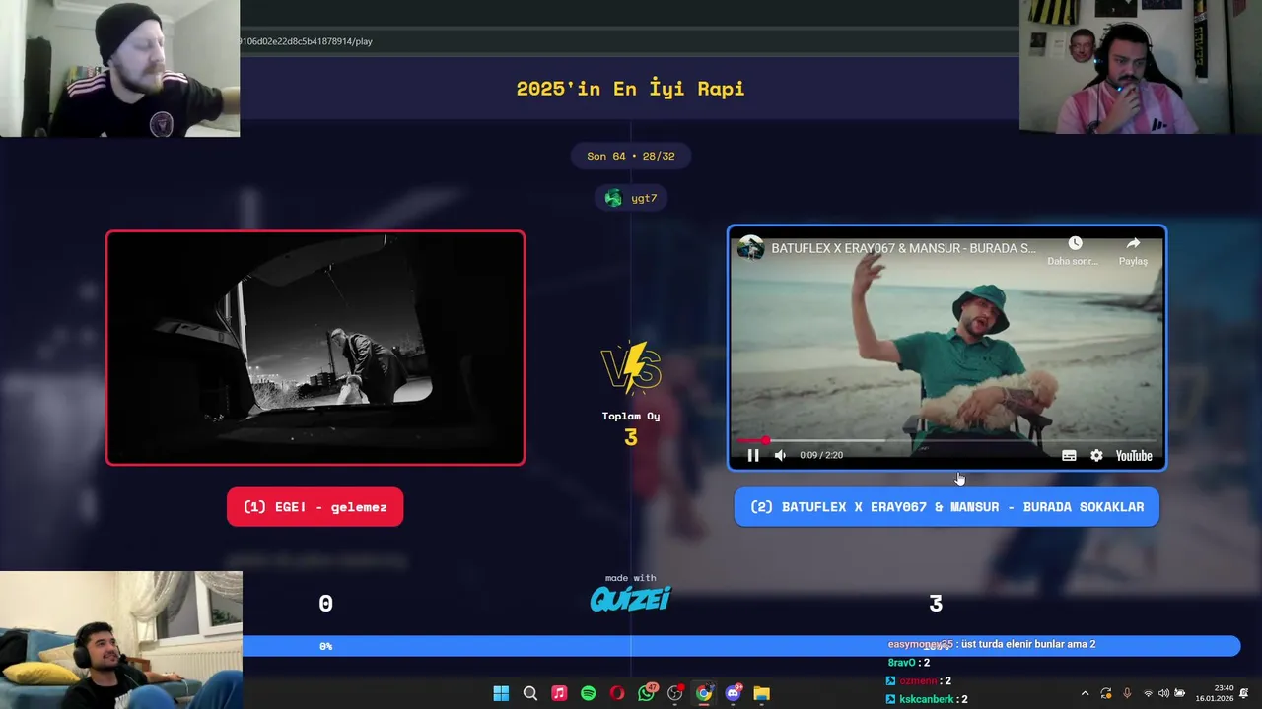Expand the hidden system tray icons
Image resolution: width=1262 pixels, height=709 pixels.
tap(1086, 693)
